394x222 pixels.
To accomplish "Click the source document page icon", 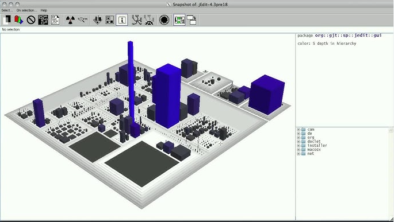I will [55, 20].
